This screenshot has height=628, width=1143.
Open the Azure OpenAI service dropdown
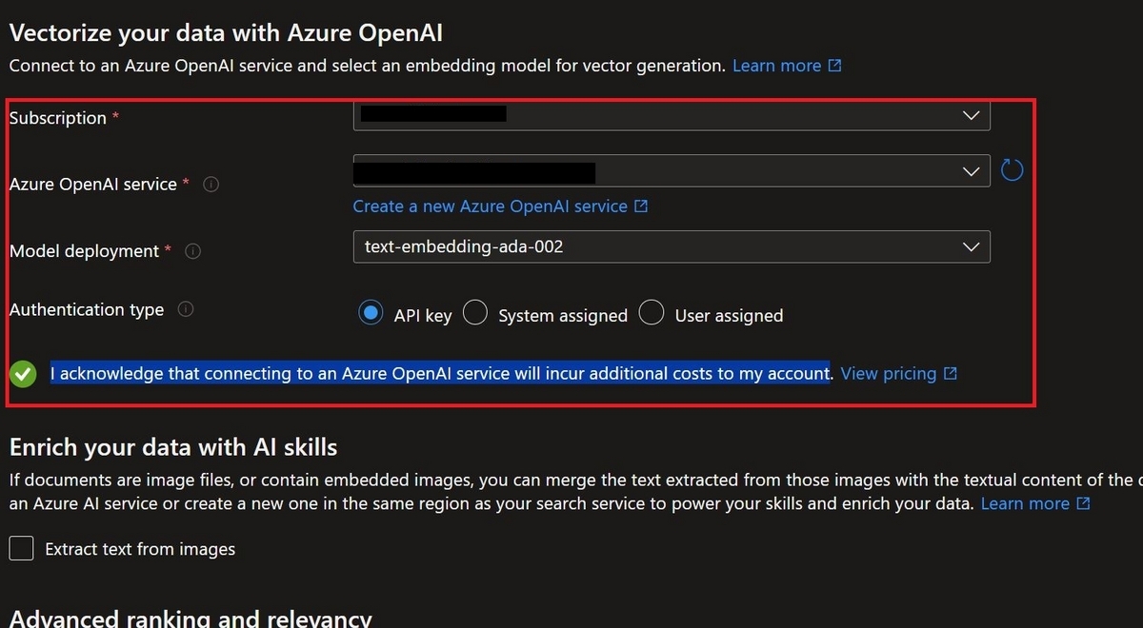[x=672, y=171]
